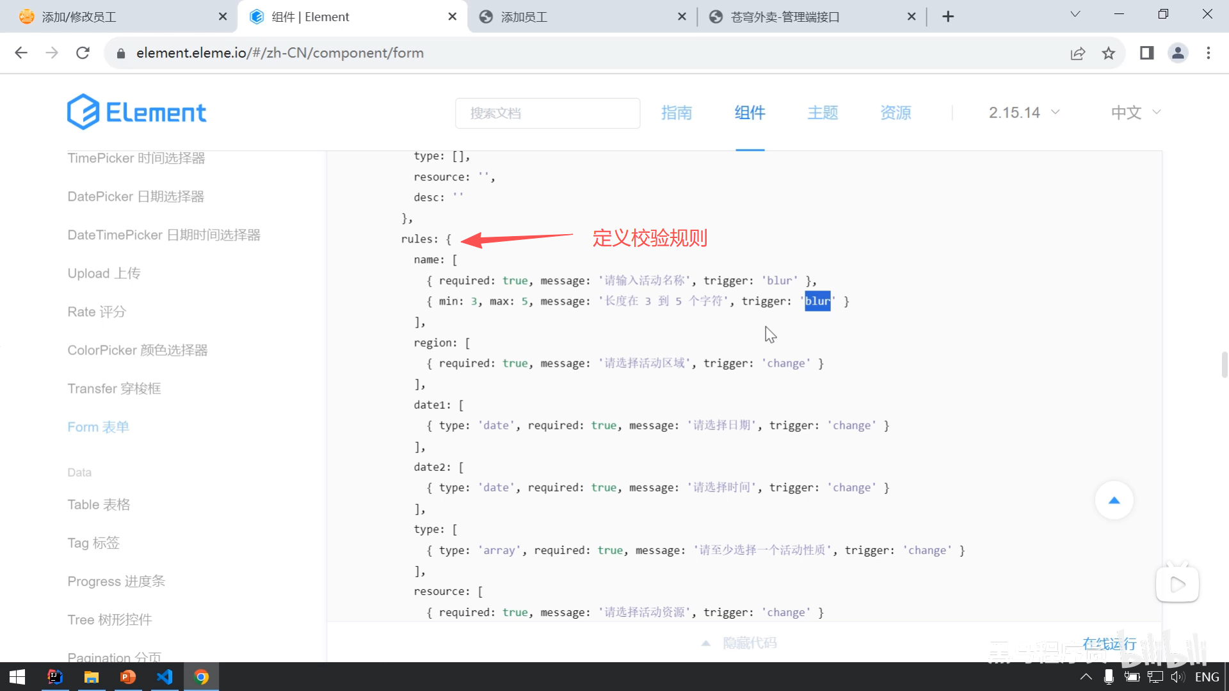Open Visual Studio Code from taskbar
This screenshot has height=691, width=1229.
coord(165,677)
